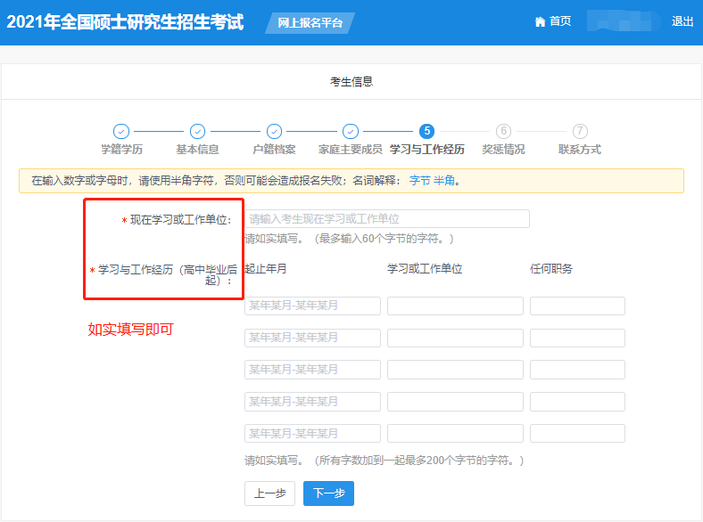Viewport: 703px width, 522px height.
Task: Click step 4 checkmark circle 家庭主要成员
Action: point(351,132)
